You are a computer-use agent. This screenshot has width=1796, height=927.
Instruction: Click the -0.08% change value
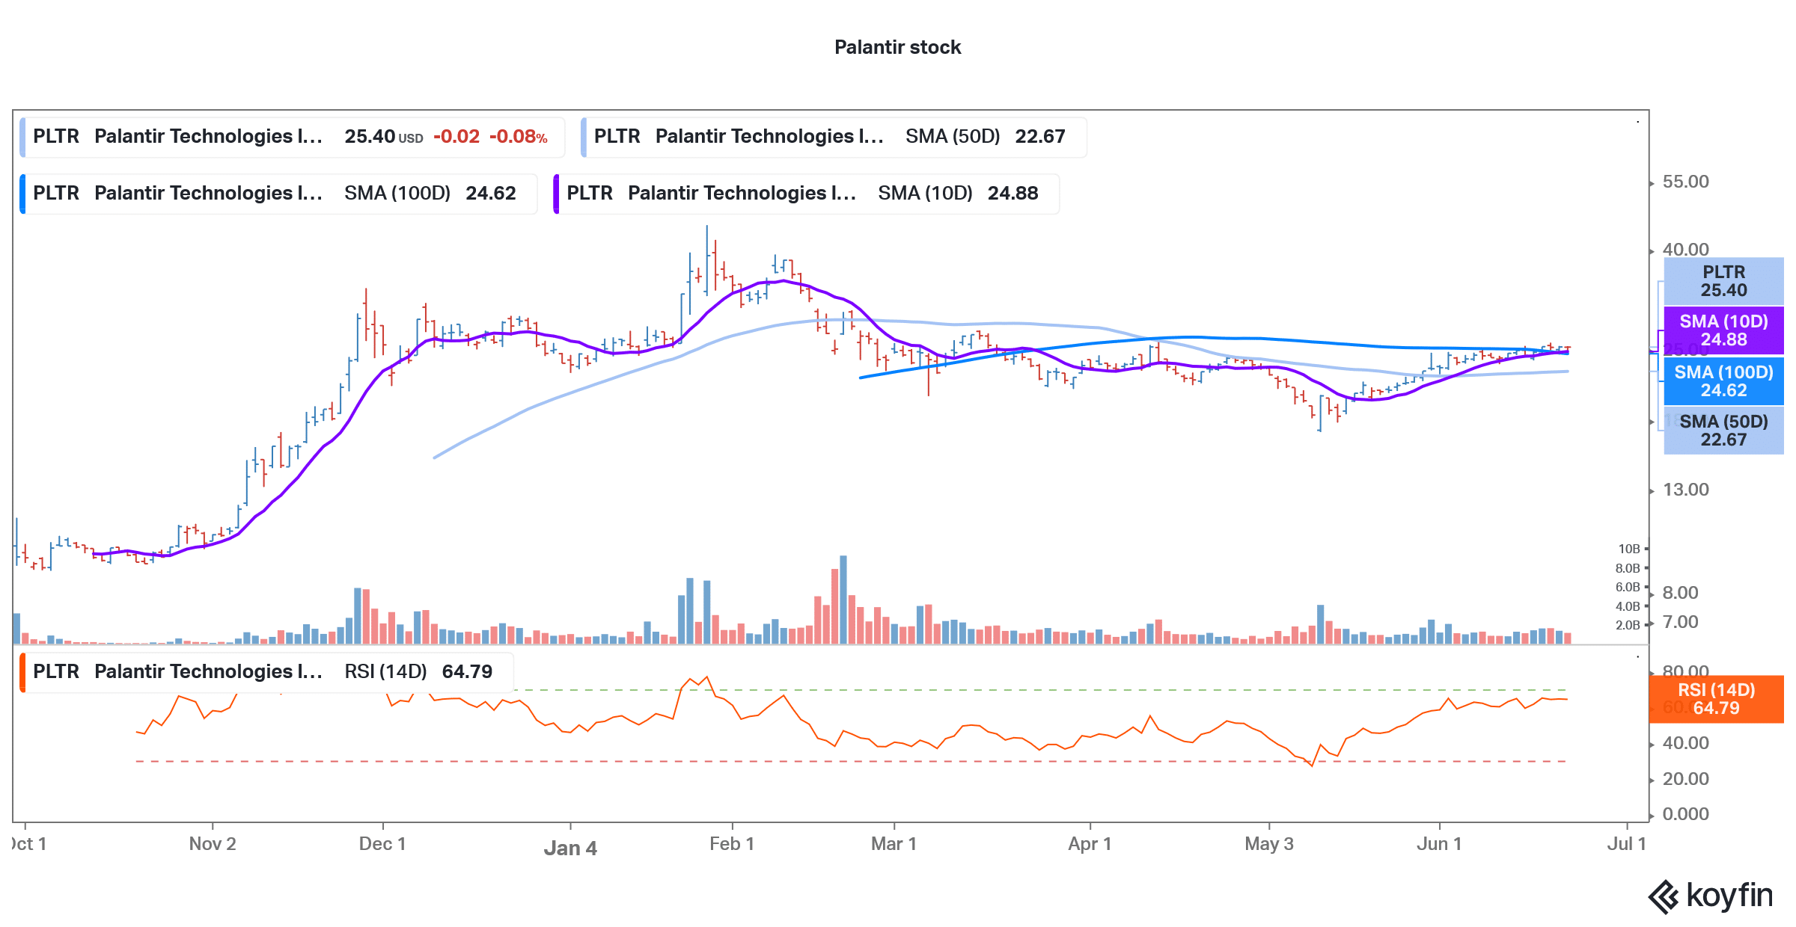click(518, 137)
